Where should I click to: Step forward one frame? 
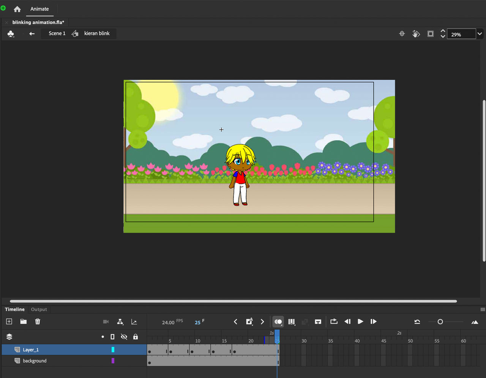click(374, 322)
